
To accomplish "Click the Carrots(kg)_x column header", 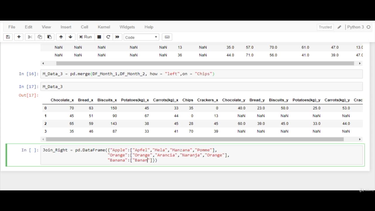I will click(x=166, y=100).
